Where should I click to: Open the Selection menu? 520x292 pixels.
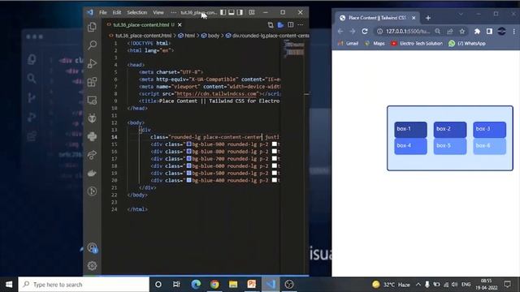[x=137, y=12]
